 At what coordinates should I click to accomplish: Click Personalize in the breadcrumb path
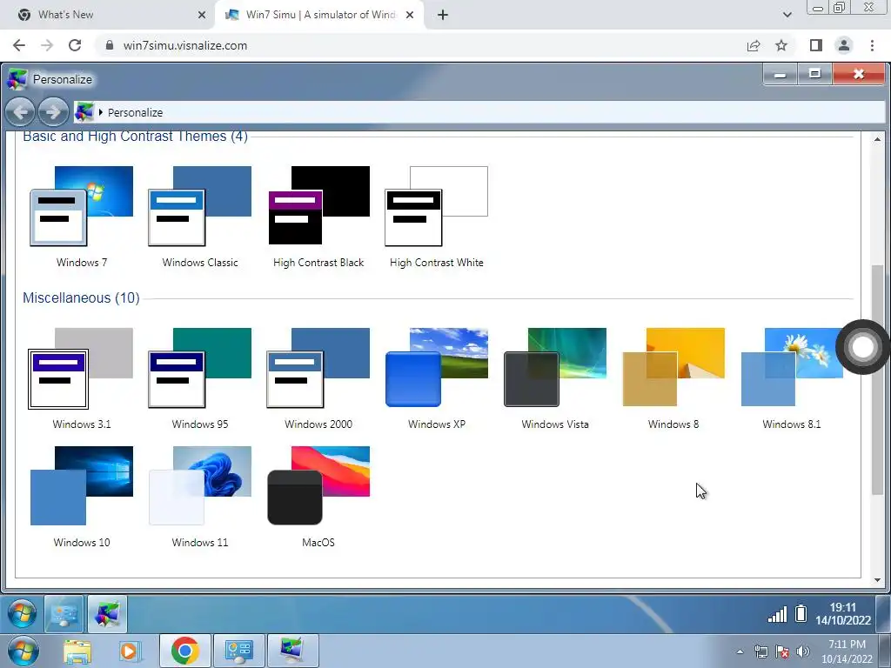tap(135, 112)
